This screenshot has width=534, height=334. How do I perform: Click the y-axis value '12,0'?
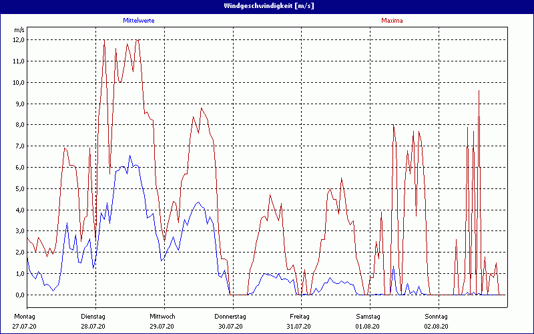tap(19, 40)
